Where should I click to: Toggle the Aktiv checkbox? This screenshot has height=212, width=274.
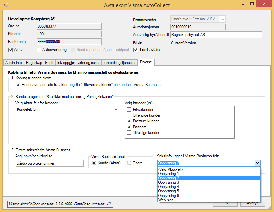[11, 50]
